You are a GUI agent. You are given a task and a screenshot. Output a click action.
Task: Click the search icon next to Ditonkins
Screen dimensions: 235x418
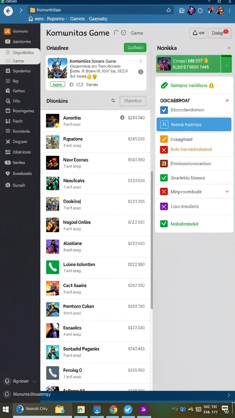[113, 101]
